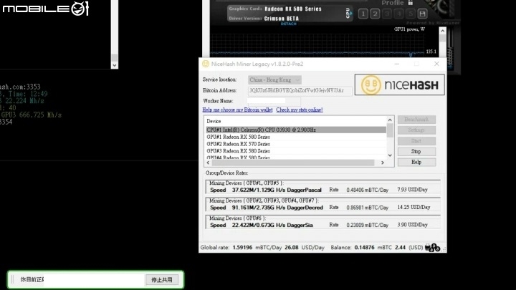Click the Settings button in NiceHash
Image resolution: width=516 pixels, height=290 pixels.
tap(416, 130)
